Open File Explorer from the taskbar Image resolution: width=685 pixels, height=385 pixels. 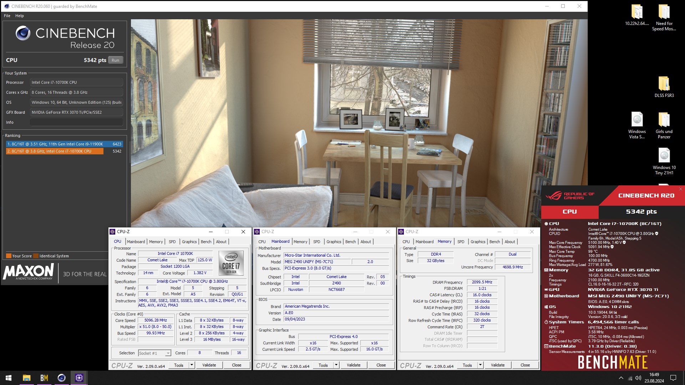point(26,378)
